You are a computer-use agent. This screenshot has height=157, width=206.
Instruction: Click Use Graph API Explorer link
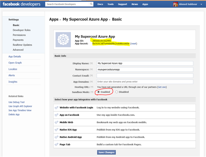tap(20, 106)
